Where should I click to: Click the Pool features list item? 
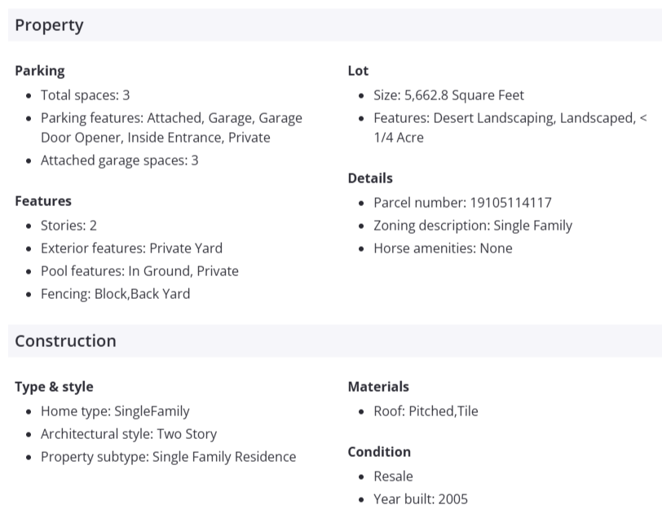tap(139, 271)
